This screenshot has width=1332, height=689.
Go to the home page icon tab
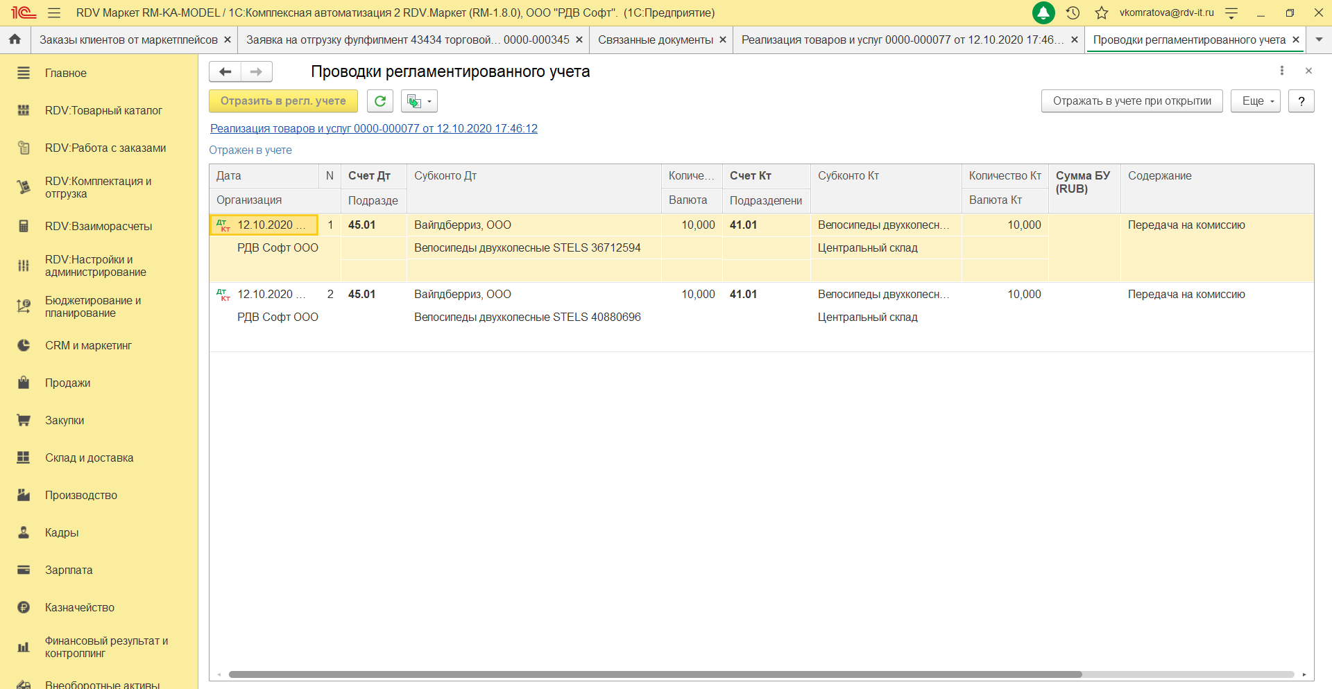(15, 40)
